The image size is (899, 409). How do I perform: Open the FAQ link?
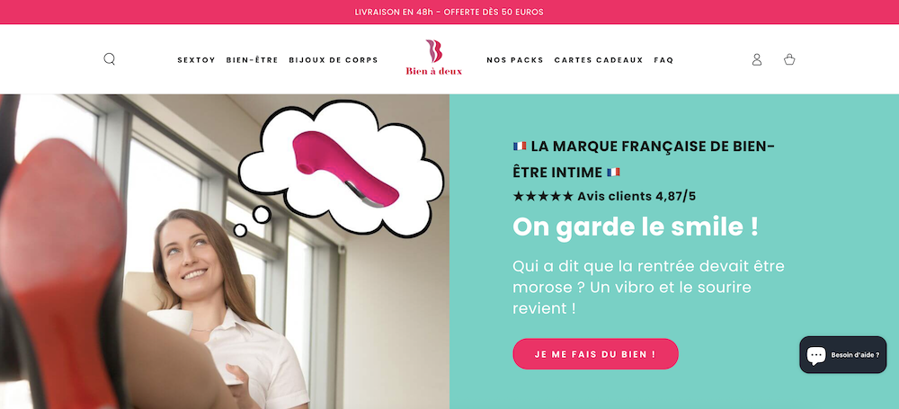[663, 59]
